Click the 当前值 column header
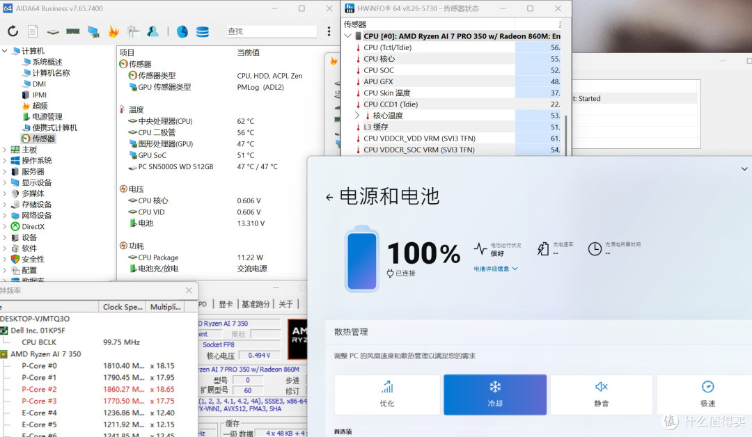The width and height of the screenshot is (752, 437). (x=249, y=52)
